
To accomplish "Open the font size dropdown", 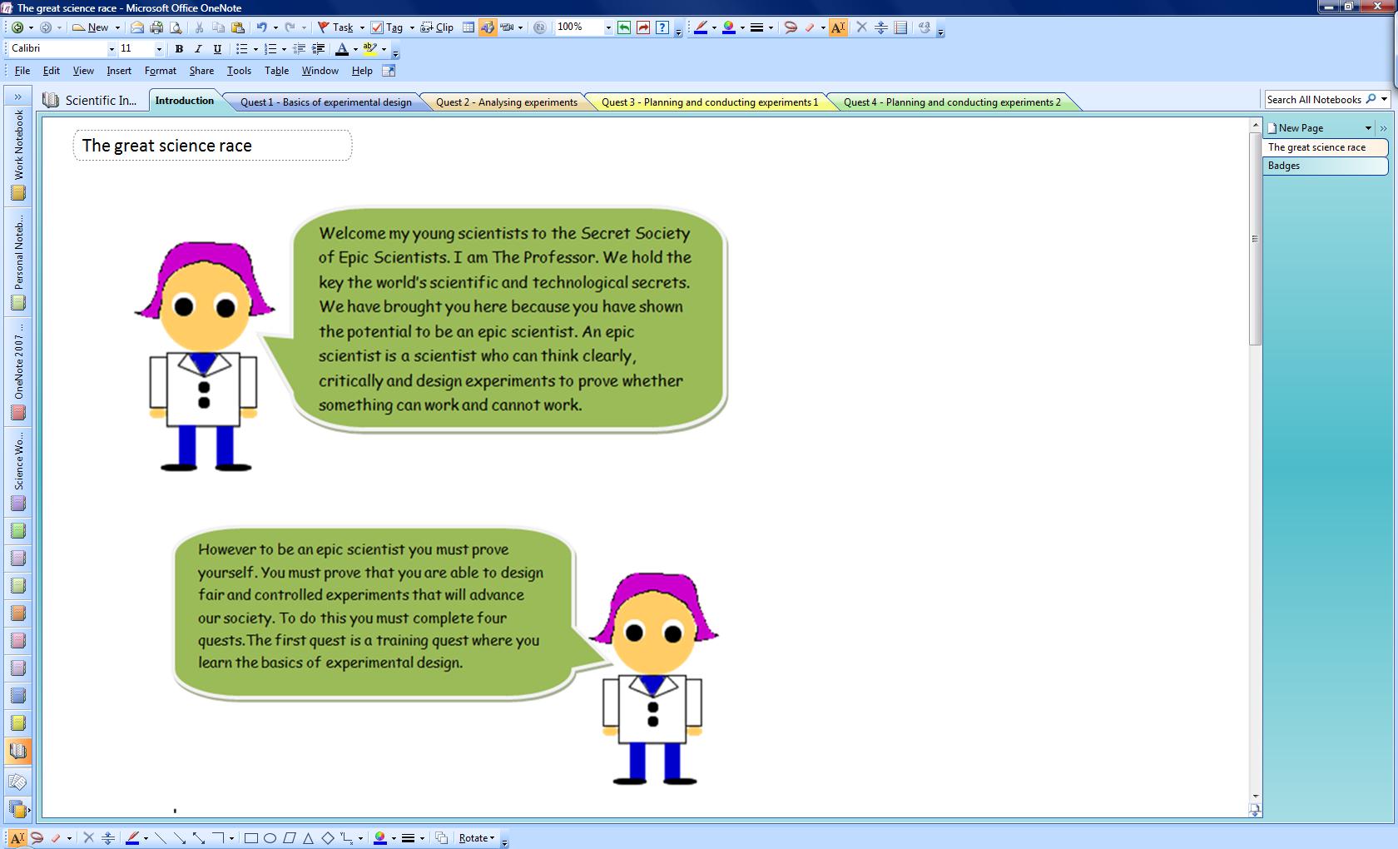I will click(x=159, y=49).
